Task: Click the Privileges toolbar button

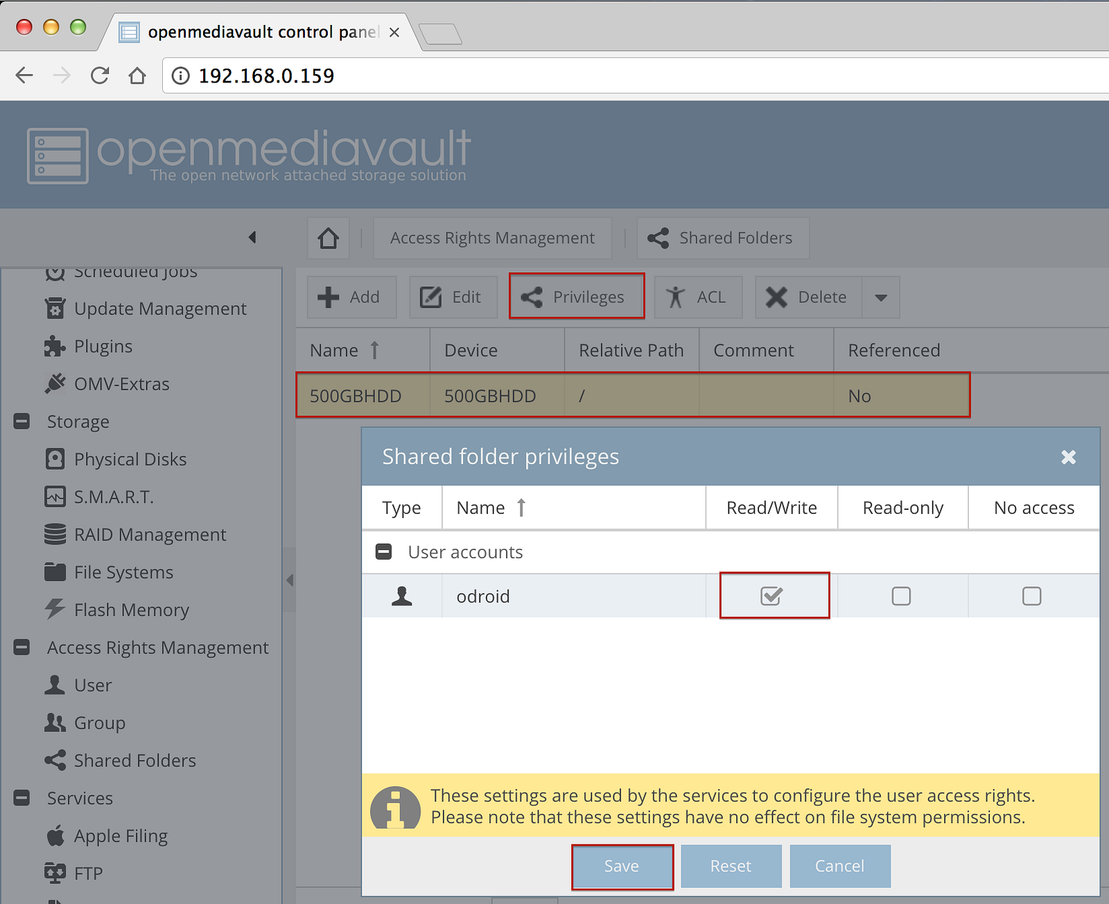Action: click(577, 297)
